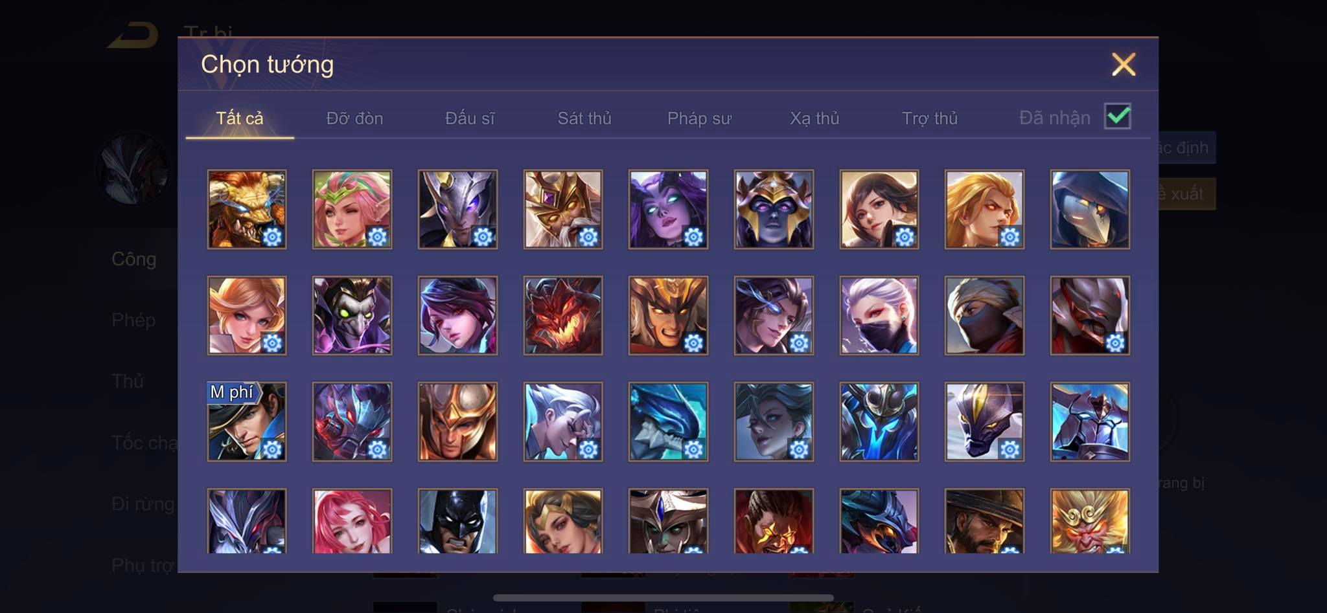This screenshot has height=613, width=1327.
Task: Choose the hero tagged M phí
Action: point(247,421)
